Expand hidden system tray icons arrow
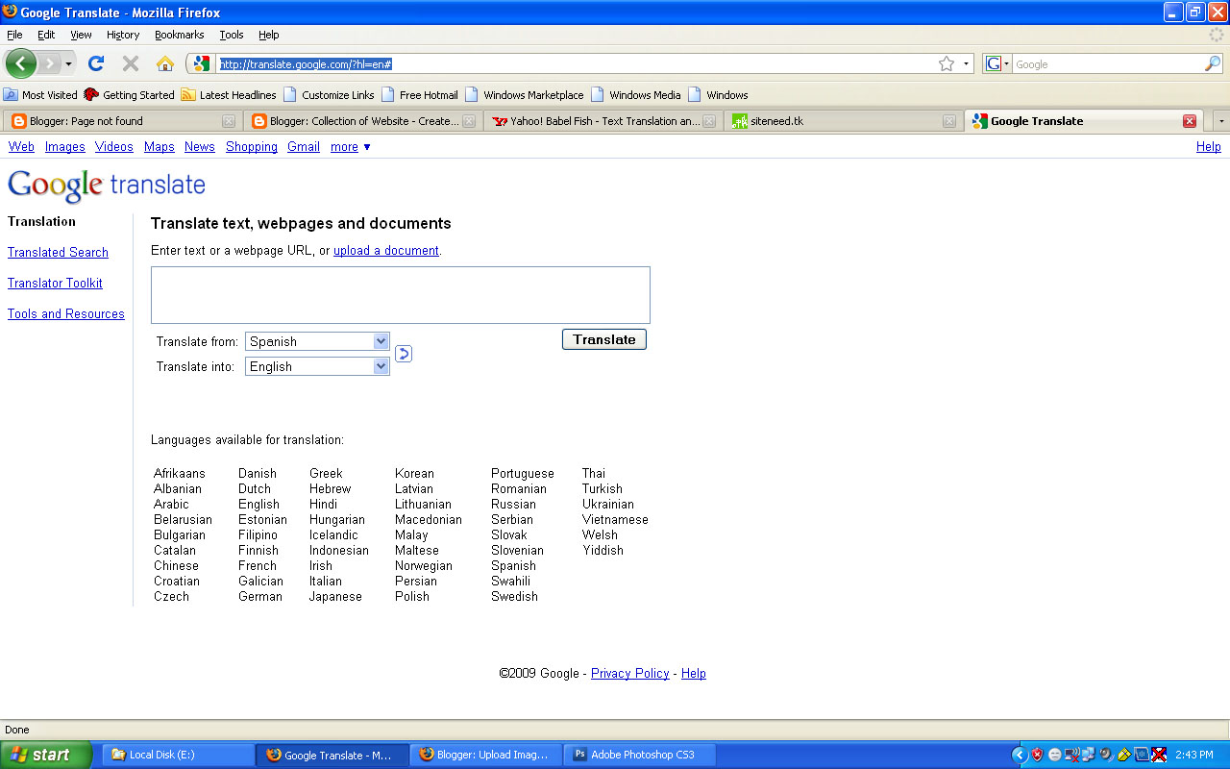The height and width of the screenshot is (769, 1230). coord(1020,755)
